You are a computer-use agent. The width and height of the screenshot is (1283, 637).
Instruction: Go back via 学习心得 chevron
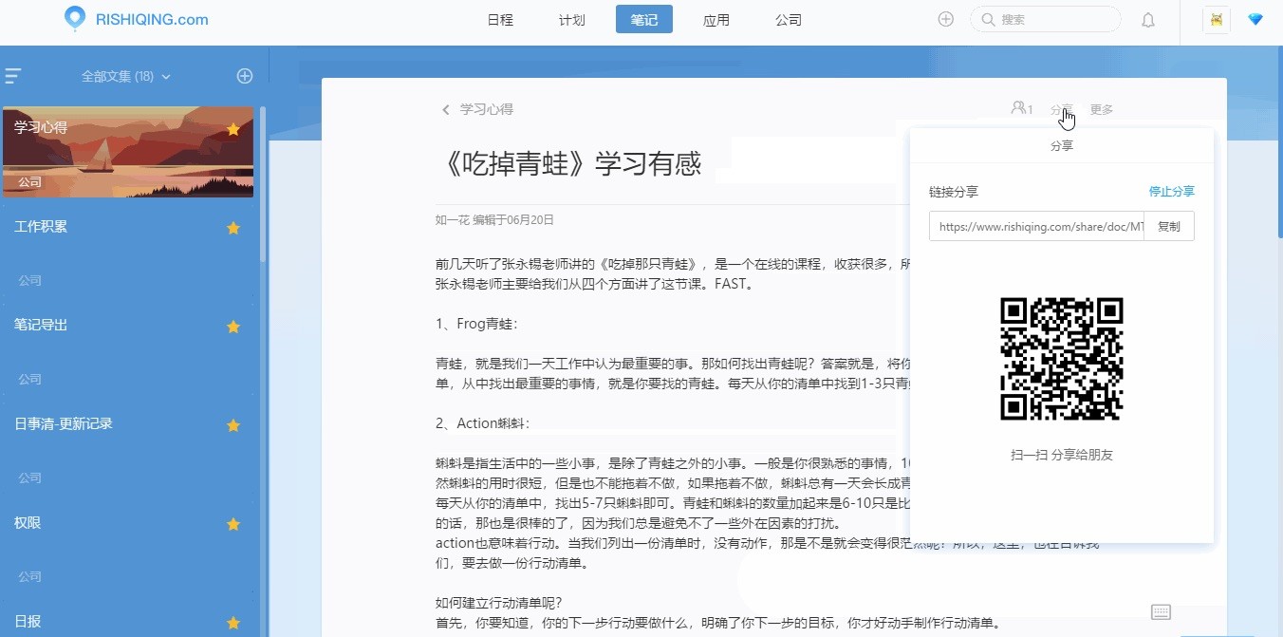click(x=446, y=110)
